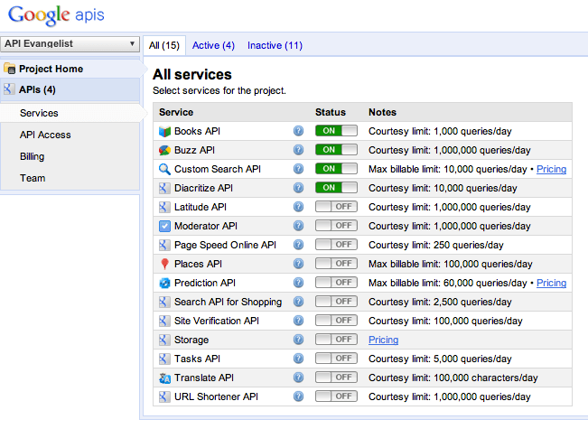Enable the Prediction API switch
Screen dimensions: 588x429
[x=336, y=283]
